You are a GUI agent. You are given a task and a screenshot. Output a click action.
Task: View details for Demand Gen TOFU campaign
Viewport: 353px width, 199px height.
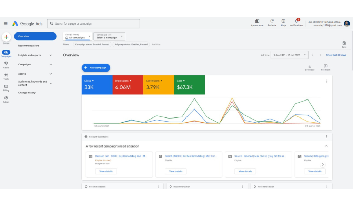point(106,171)
